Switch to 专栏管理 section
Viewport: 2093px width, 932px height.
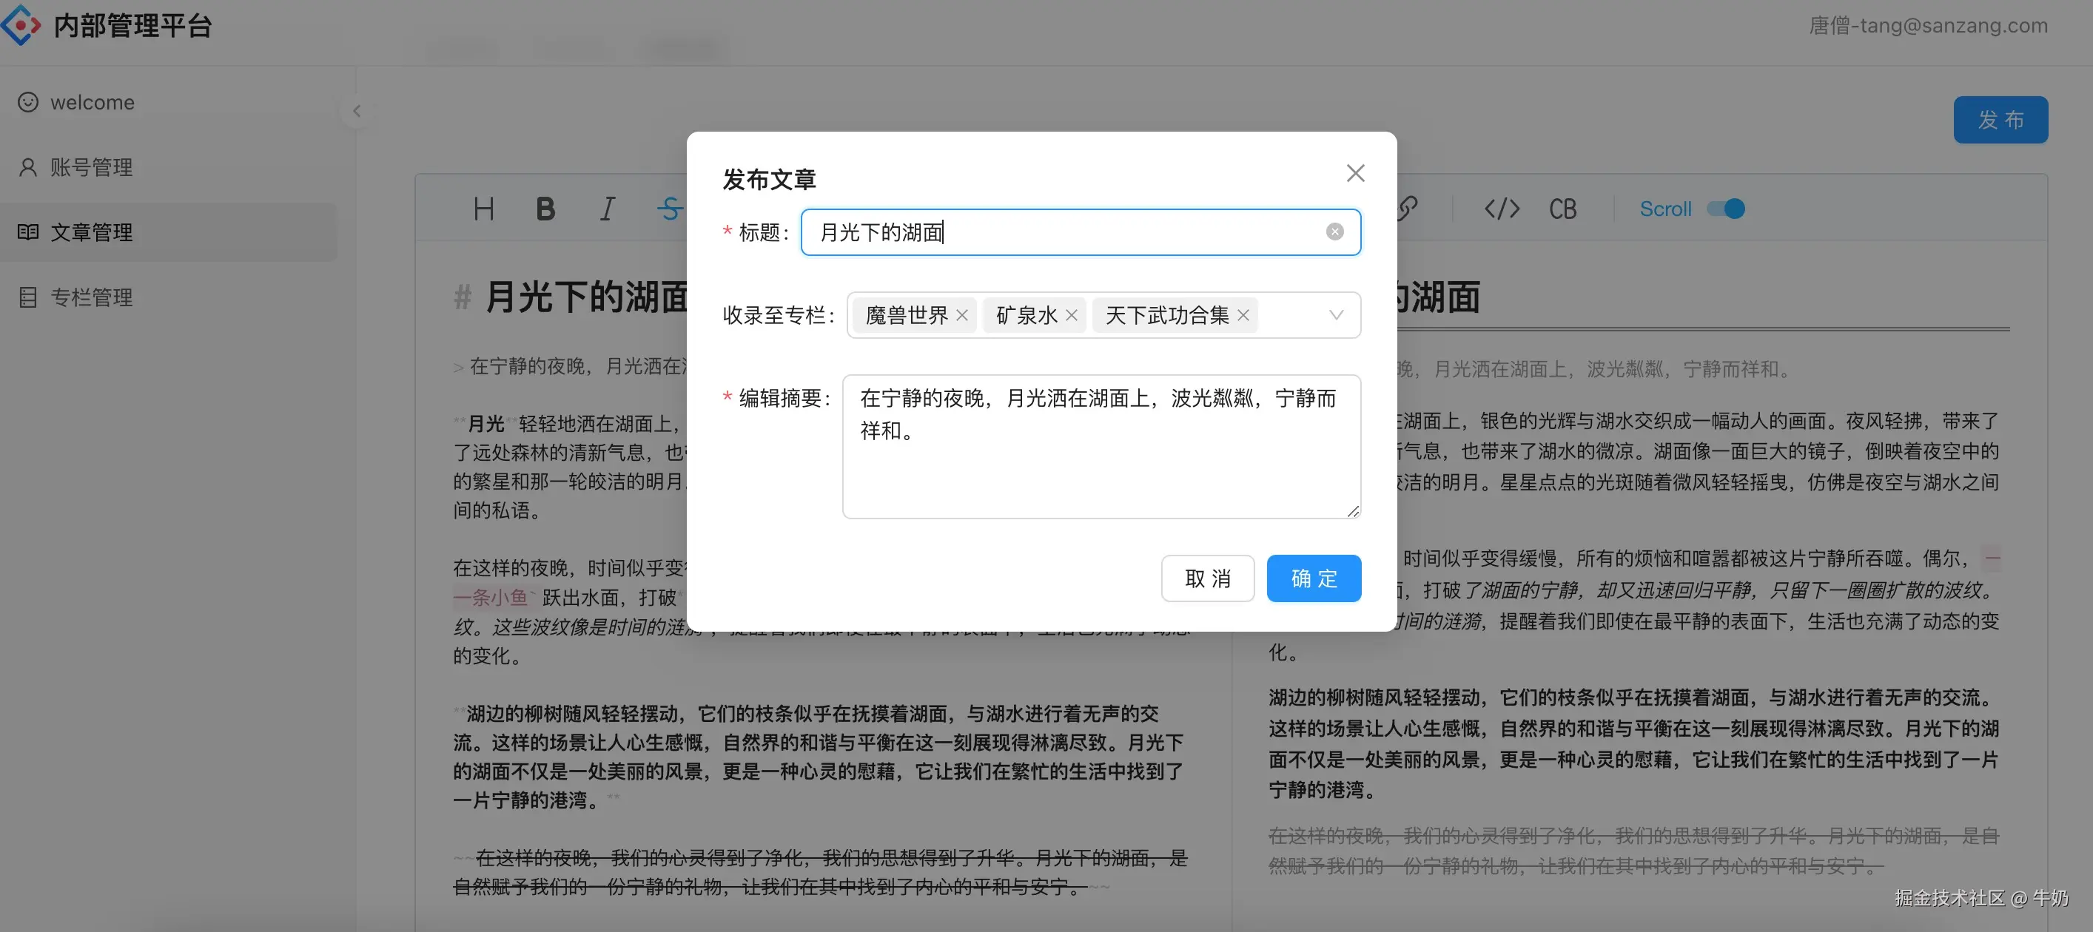point(91,297)
